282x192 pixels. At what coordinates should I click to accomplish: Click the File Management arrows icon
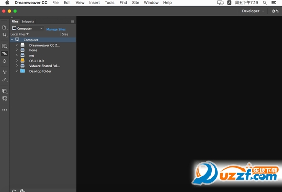(4, 35)
